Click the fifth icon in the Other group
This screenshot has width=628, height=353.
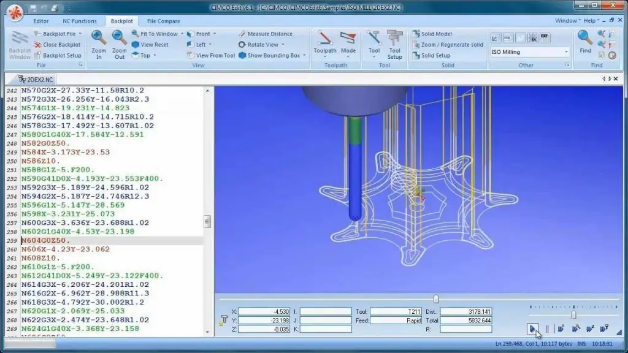(545, 37)
